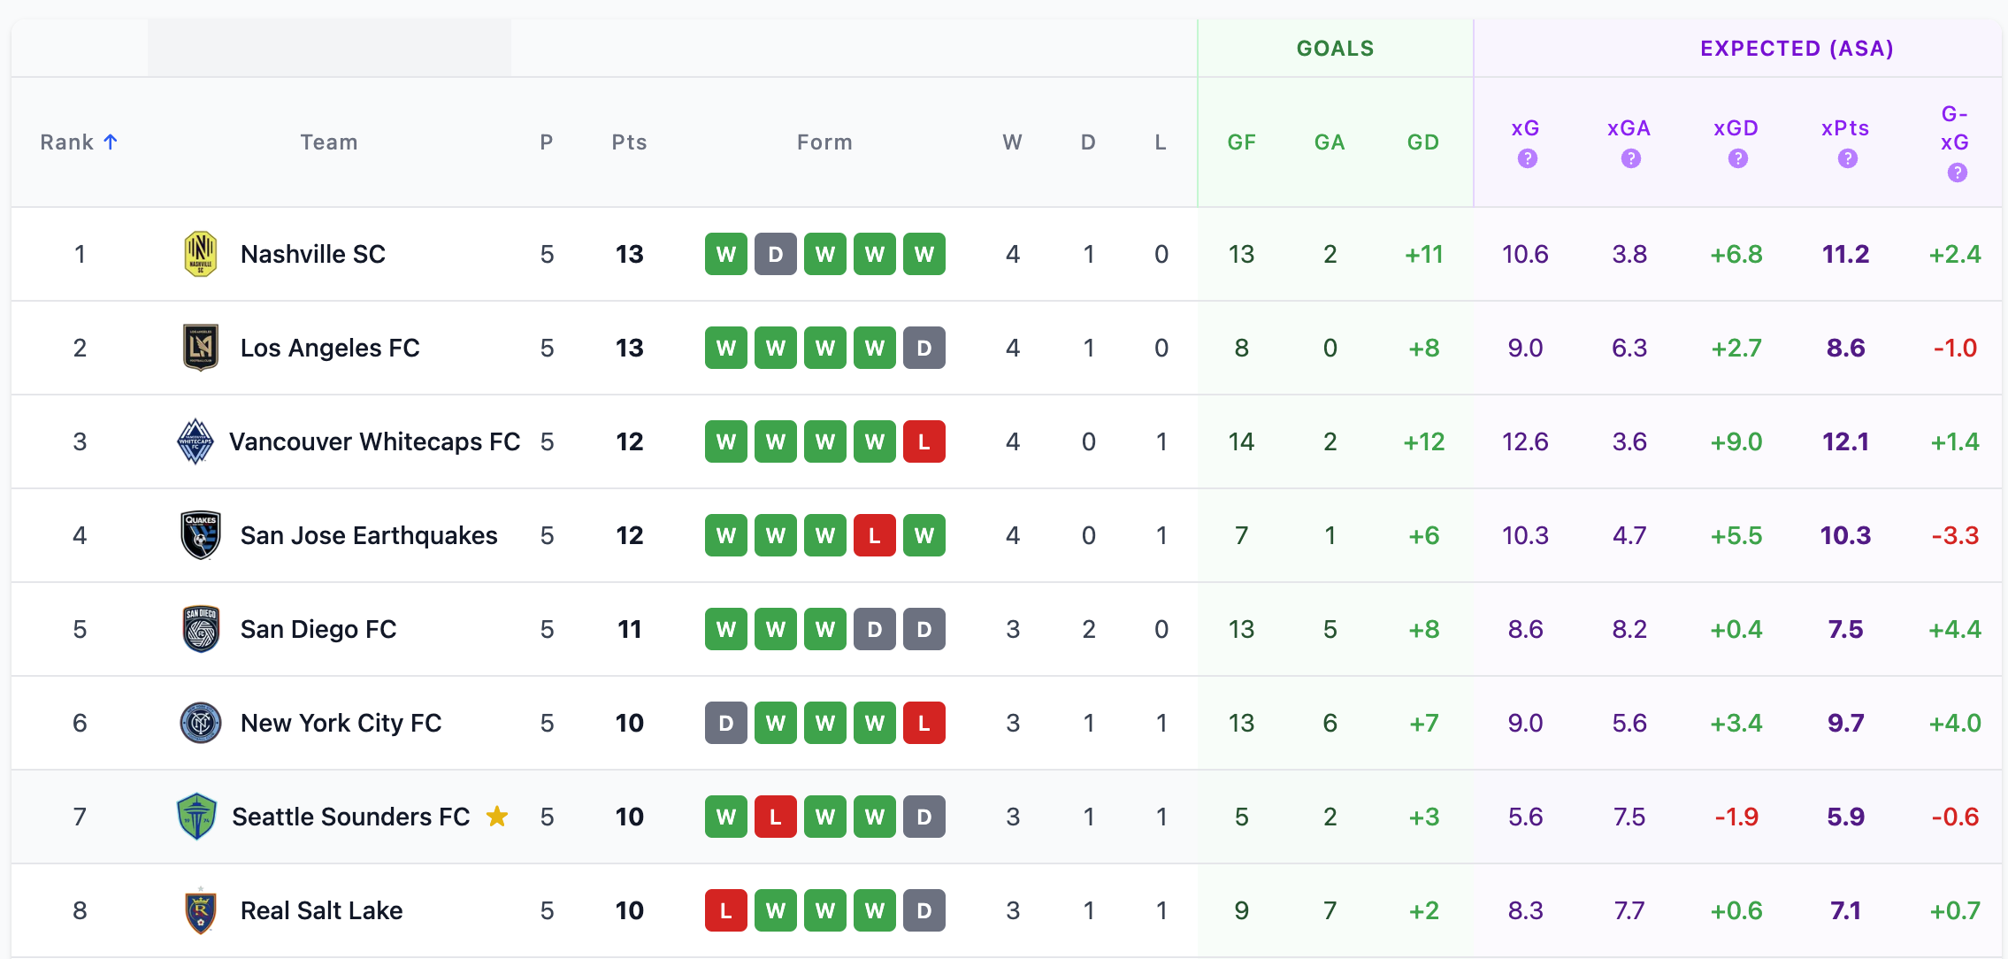
Task: Click the Los Angeles FC logo
Action: [x=201, y=348]
